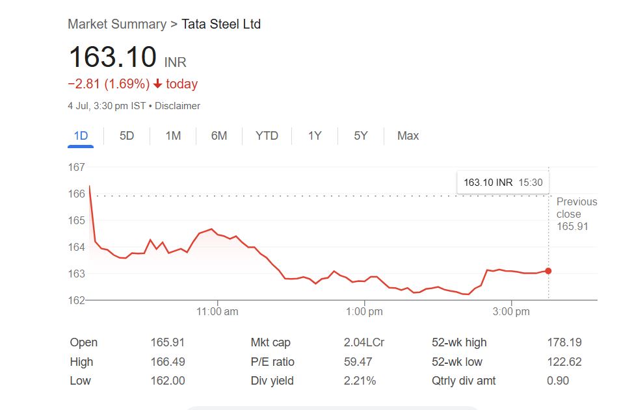Click the red down arrow icon
Viewport: 634px width, 410px height.
(157, 84)
